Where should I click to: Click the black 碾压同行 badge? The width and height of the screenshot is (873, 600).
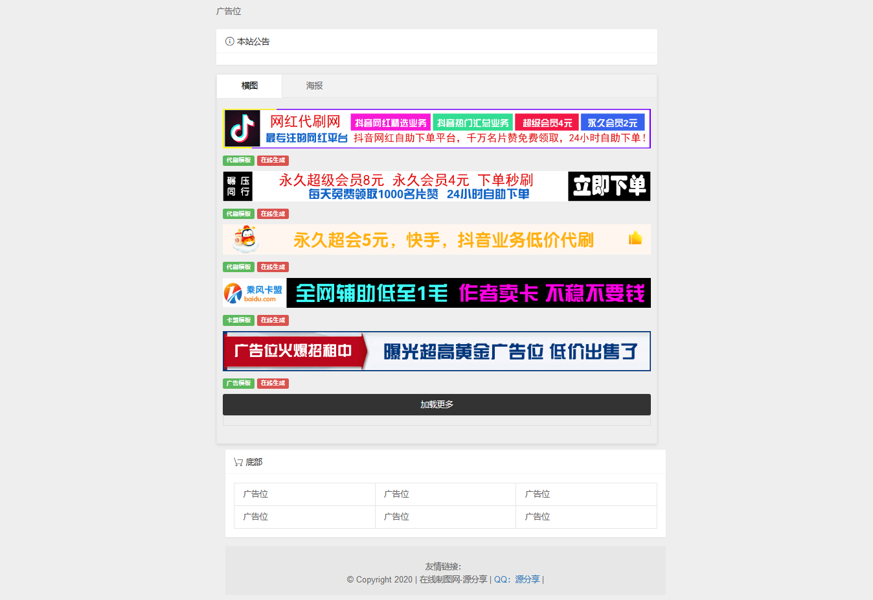(x=238, y=187)
